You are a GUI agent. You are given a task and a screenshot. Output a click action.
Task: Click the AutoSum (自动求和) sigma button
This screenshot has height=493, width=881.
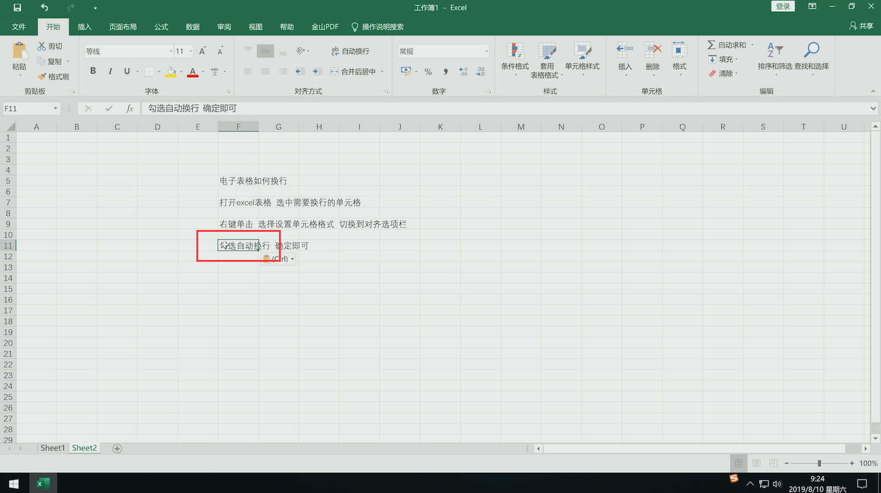pyautogui.click(x=727, y=45)
